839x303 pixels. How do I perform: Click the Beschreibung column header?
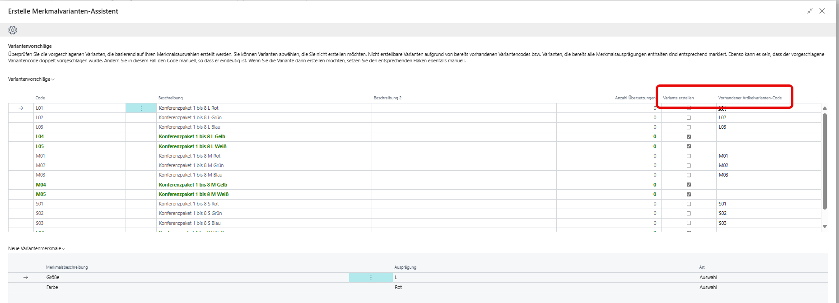point(170,98)
